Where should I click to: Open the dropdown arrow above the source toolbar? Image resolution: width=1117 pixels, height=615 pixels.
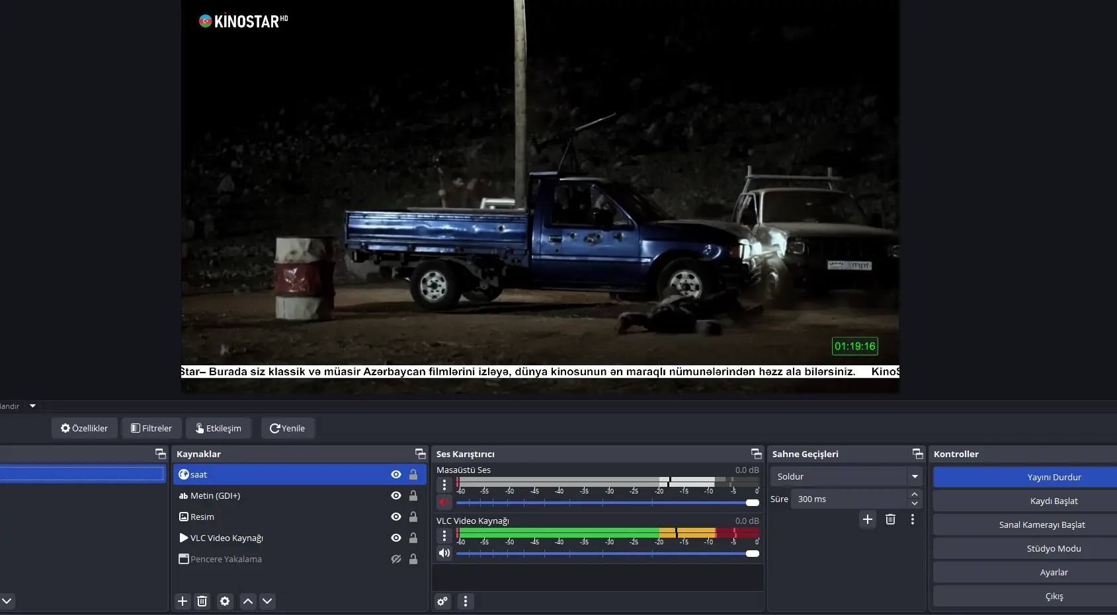tap(32, 406)
